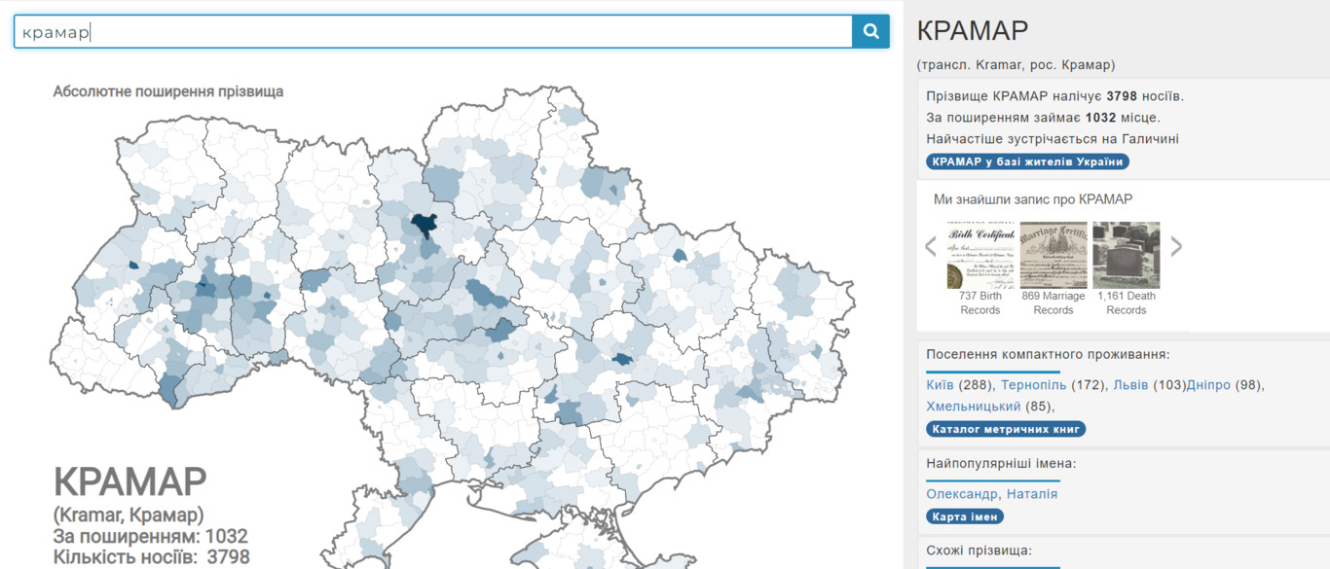Open the Marriage Certificate thumbnail
The height and width of the screenshot is (569, 1330).
click(1053, 255)
